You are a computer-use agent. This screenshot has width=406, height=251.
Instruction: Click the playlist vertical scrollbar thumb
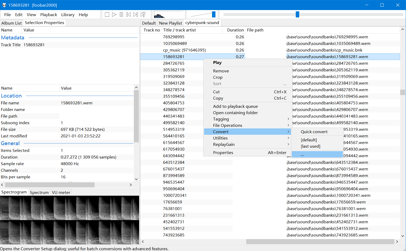click(x=403, y=92)
